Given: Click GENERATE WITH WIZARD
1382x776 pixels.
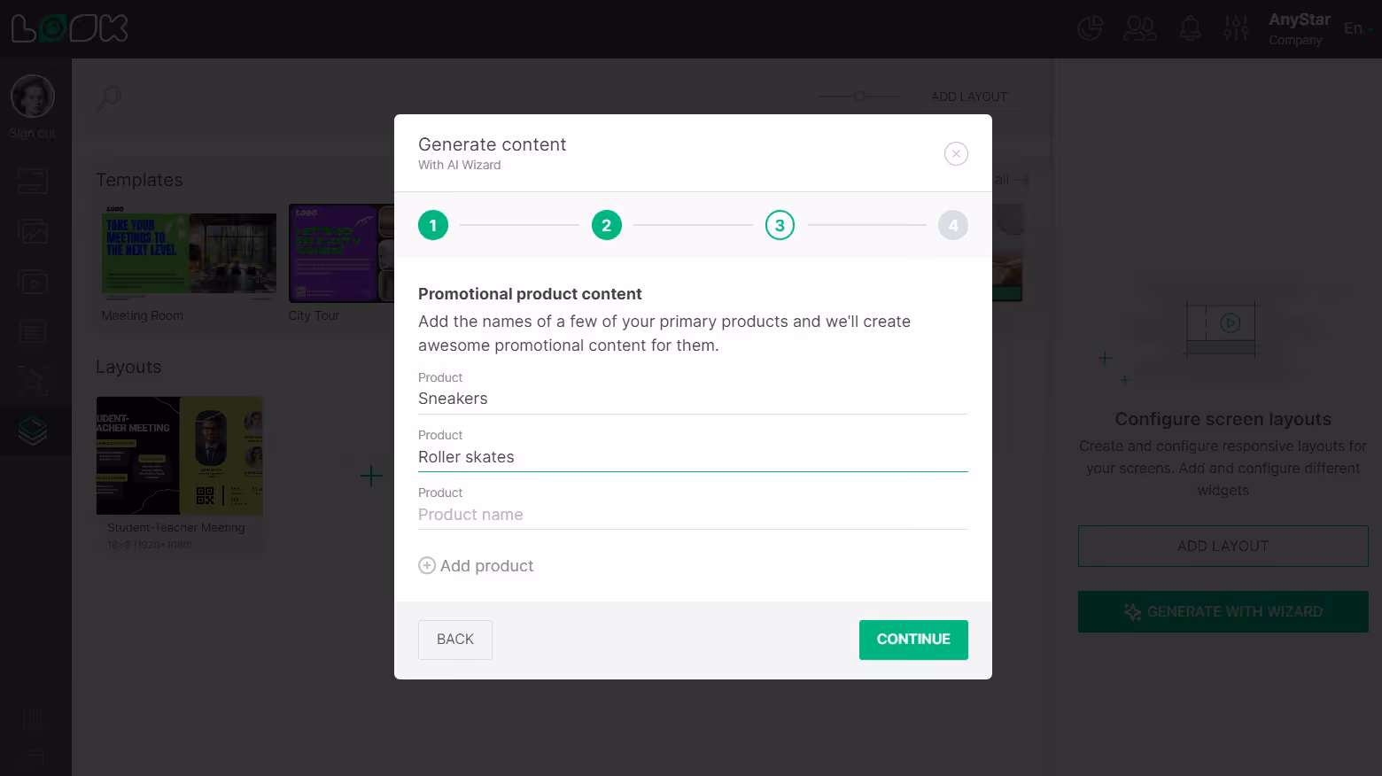Looking at the screenshot, I should click(x=1223, y=611).
